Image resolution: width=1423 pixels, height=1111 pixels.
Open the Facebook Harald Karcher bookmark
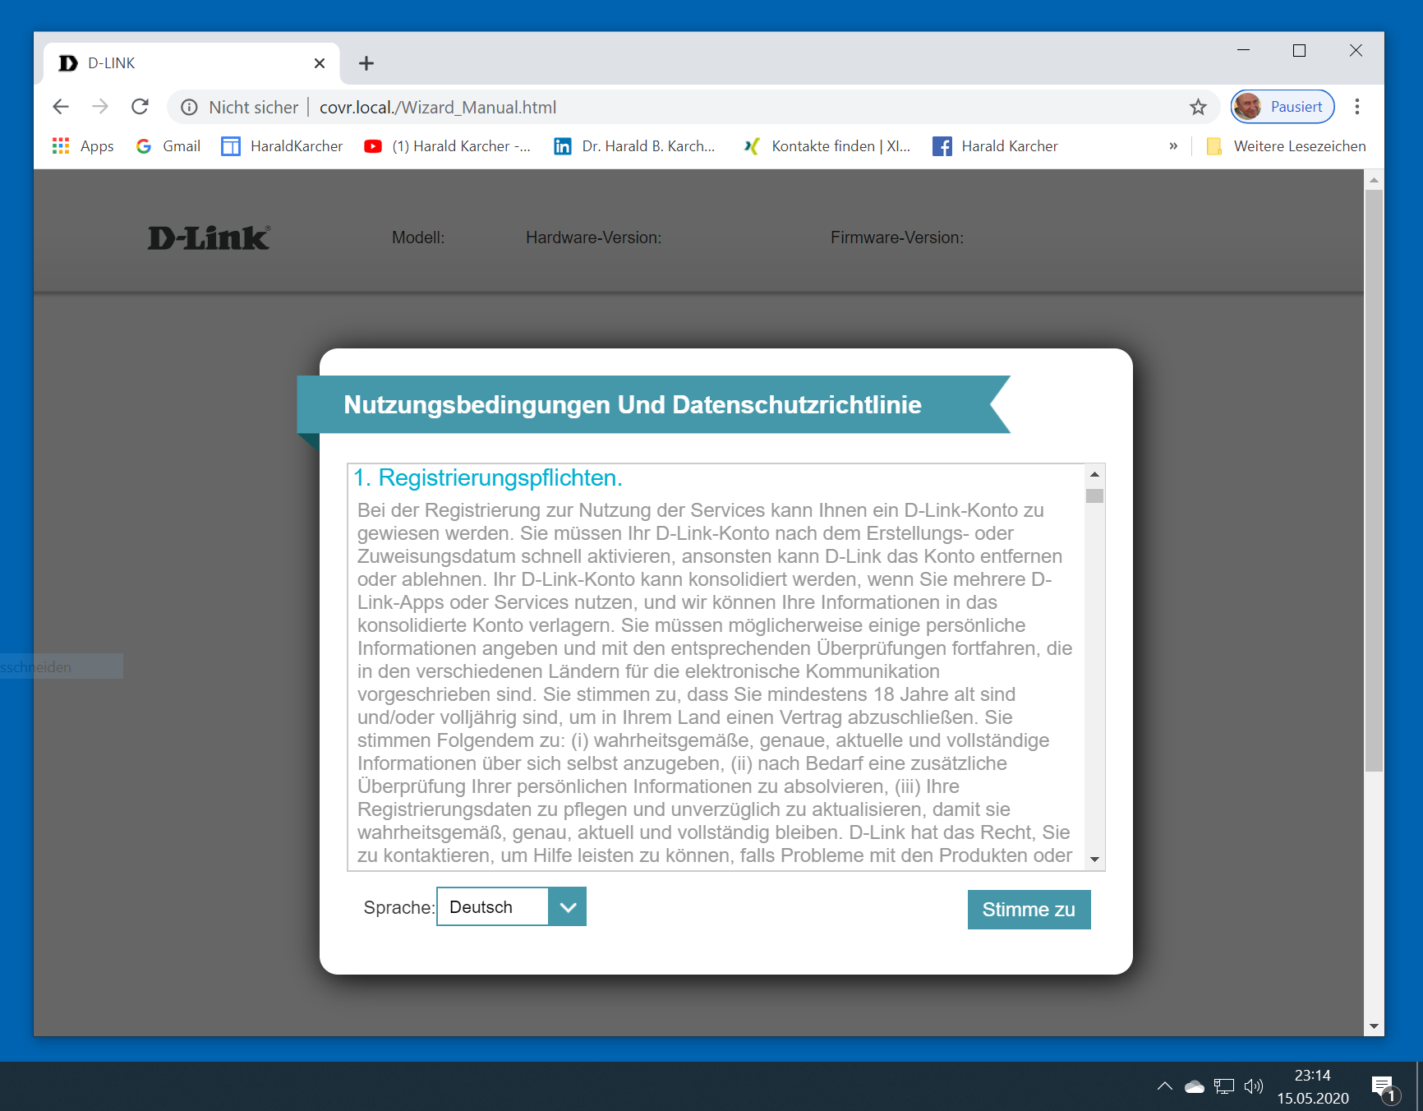pyautogui.click(x=995, y=146)
